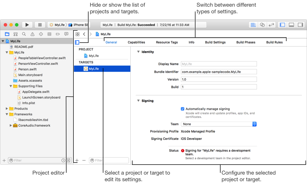Image resolution: width=307 pixels, height=184 pixels.
Task: Click the navigator Filter field
Action: coord(39,160)
